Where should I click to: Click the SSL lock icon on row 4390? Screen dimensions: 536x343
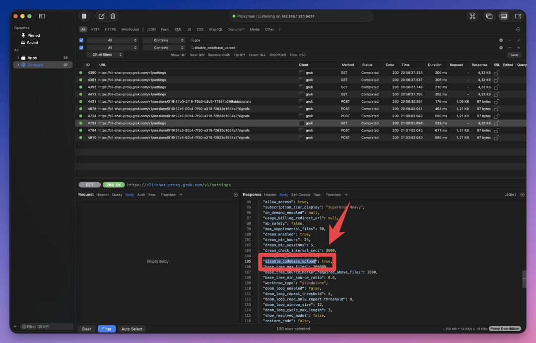point(496,73)
